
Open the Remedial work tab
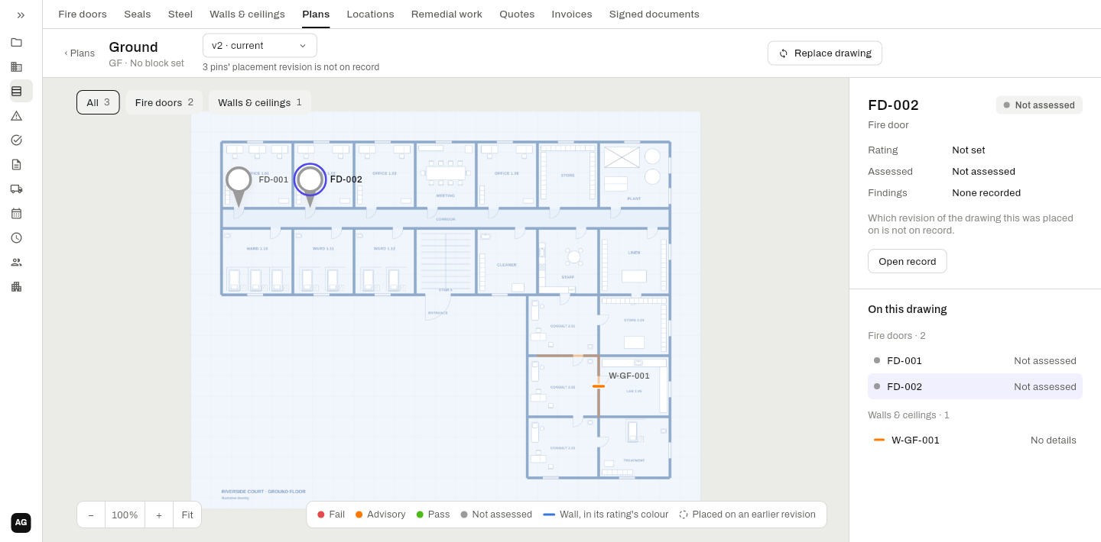447,14
